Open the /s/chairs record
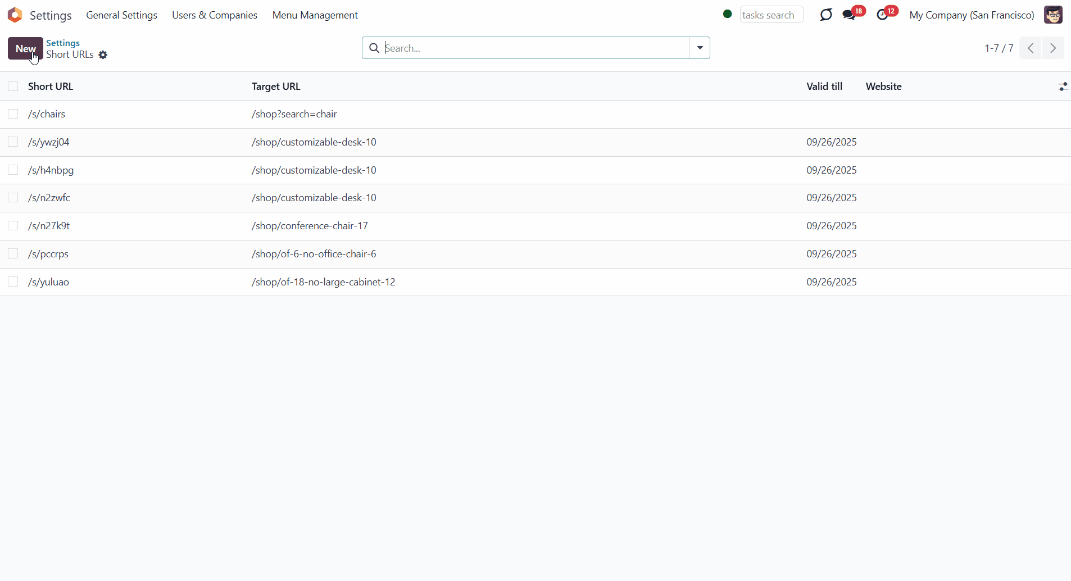Image resolution: width=1071 pixels, height=581 pixels. coord(47,114)
